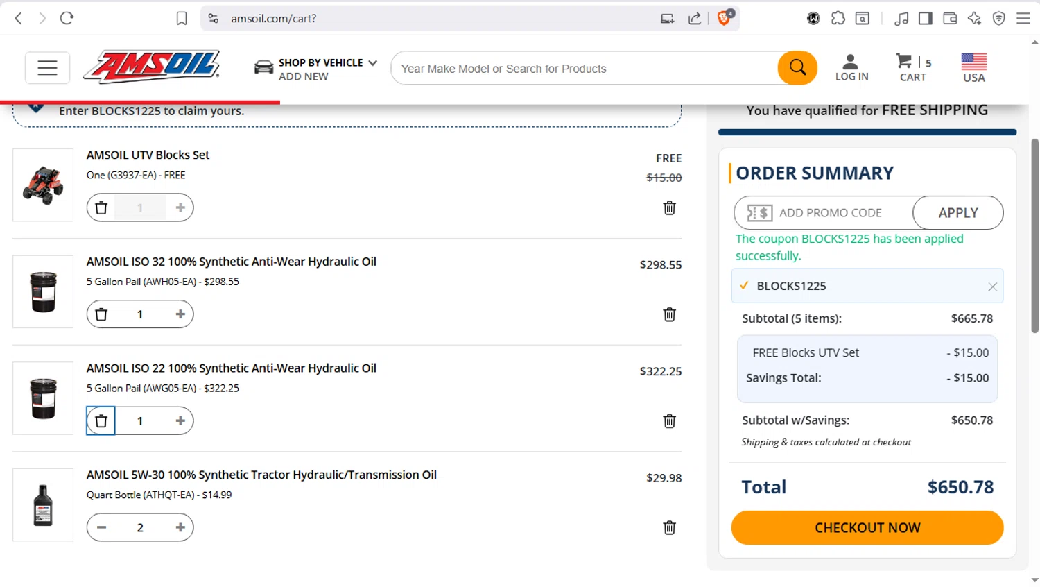Image resolution: width=1040 pixels, height=587 pixels.
Task: Remove the BLOCKS1225 coupon
Action: pyautogui.click(x=992, y=287)
